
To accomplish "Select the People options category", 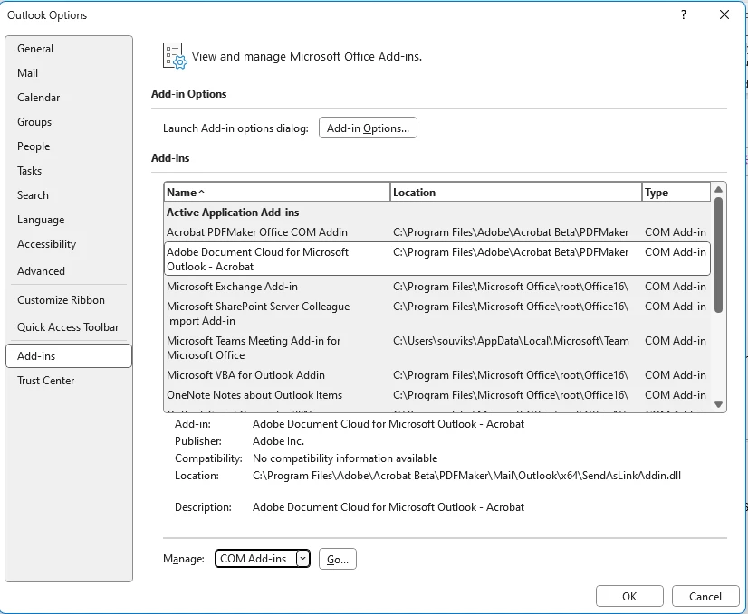I will click(x=69, y=146).
